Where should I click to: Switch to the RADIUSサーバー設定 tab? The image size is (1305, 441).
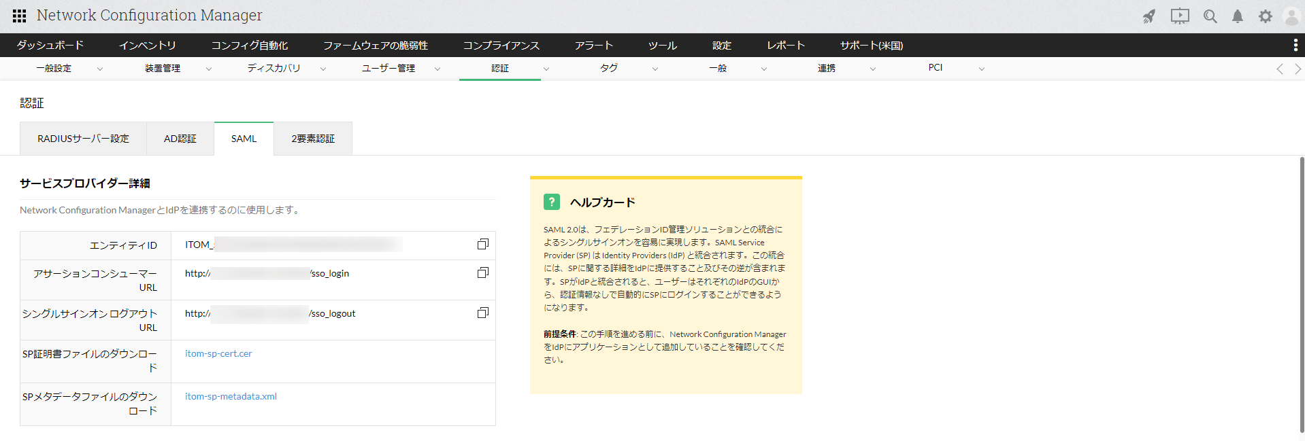(x=83, y=139)
